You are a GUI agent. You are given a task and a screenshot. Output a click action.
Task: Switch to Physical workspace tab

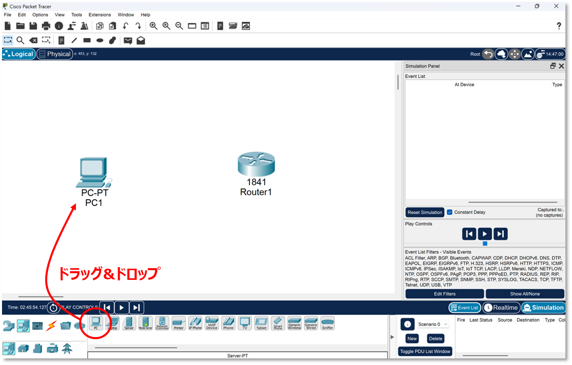[x=55, y=54]
